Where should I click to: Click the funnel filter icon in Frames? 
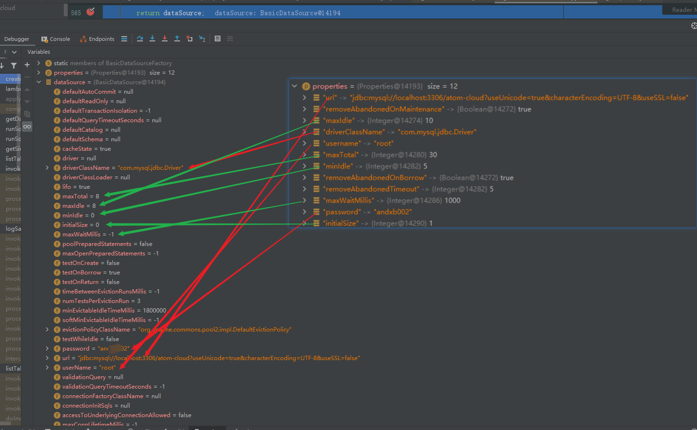pyautogui.click(x=14, y=65)
